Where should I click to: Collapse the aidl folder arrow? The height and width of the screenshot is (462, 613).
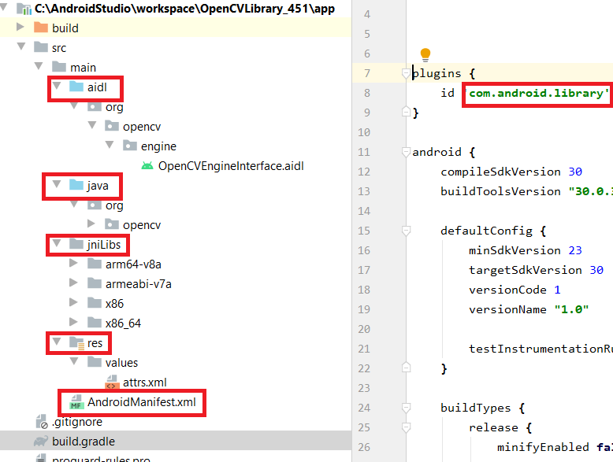point(57,85)
